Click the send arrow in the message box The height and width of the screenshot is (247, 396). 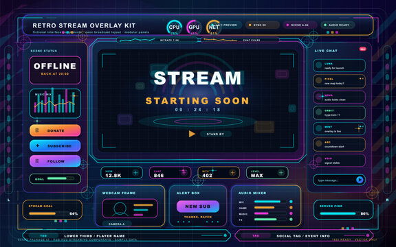[x=360, y=180]
